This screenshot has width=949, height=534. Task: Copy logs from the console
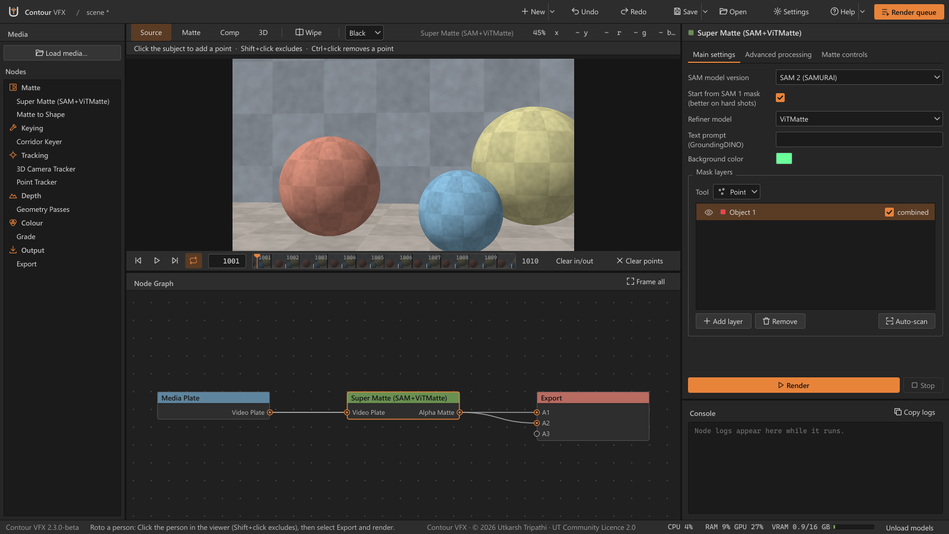tap(915, 412)
